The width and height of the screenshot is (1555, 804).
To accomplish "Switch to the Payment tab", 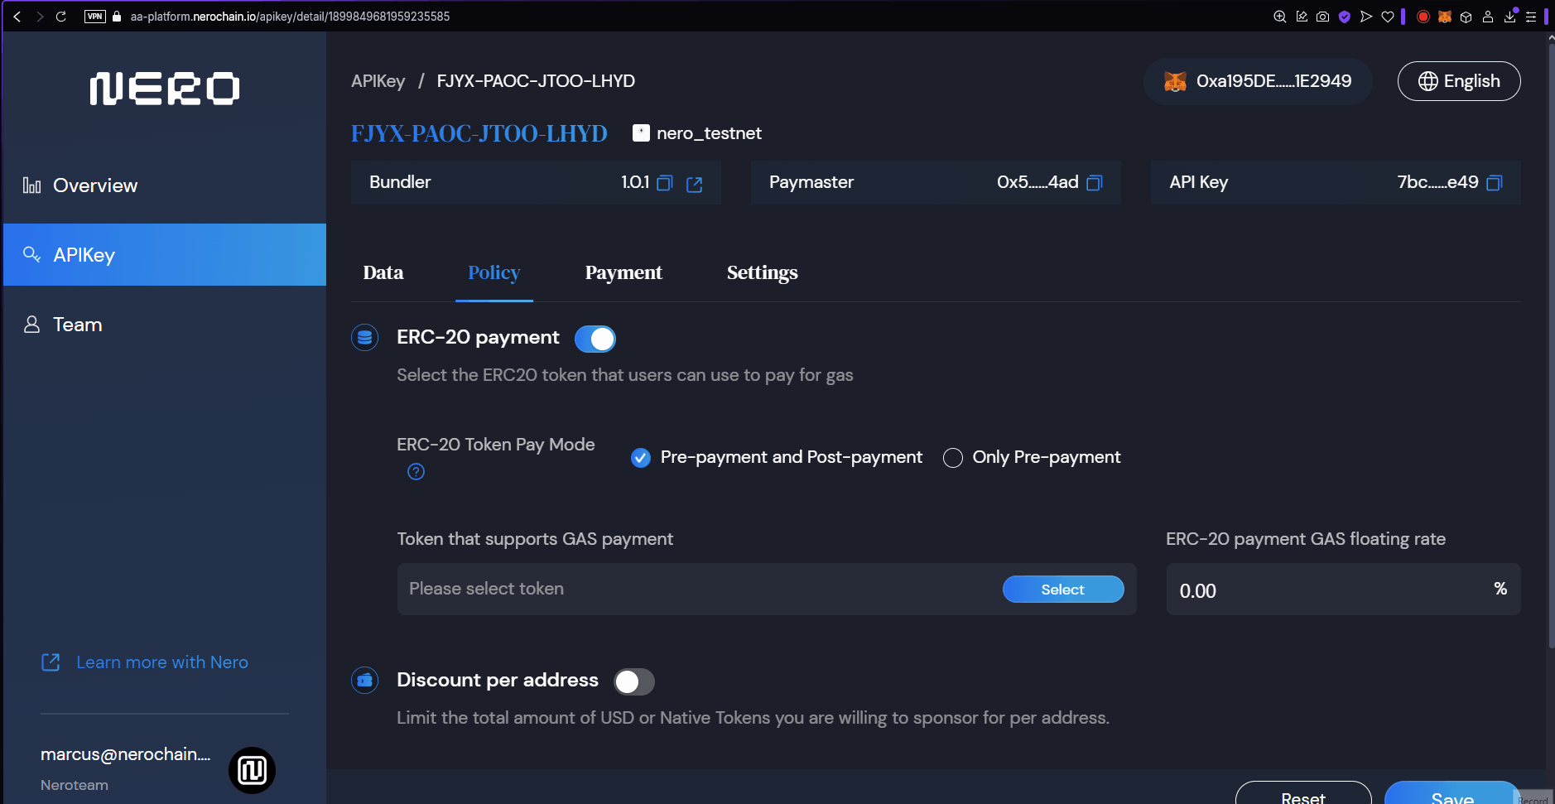I will tap(623, 272).
